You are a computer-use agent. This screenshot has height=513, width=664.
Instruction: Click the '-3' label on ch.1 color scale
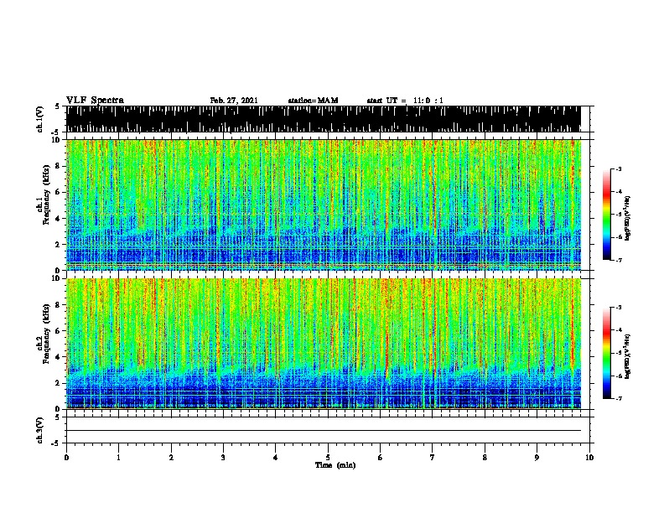tap(619, 168)
